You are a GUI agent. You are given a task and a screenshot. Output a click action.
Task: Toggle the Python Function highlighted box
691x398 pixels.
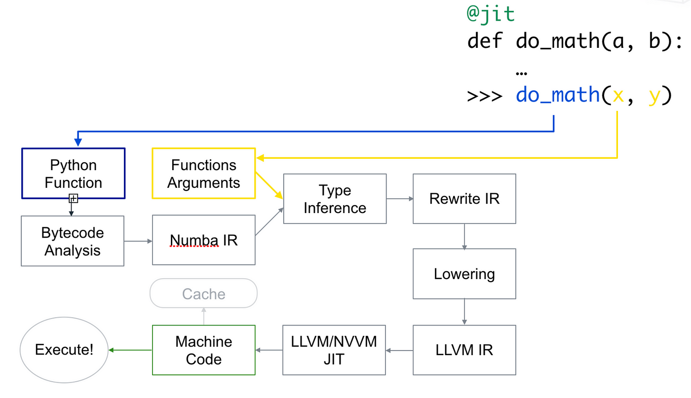(x=73, y=173)
